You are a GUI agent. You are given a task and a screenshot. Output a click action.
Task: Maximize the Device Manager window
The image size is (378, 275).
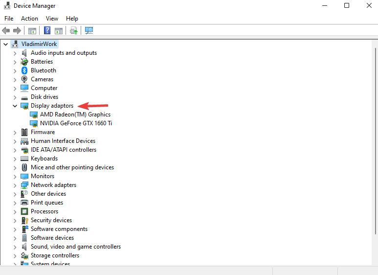[347, 5]
